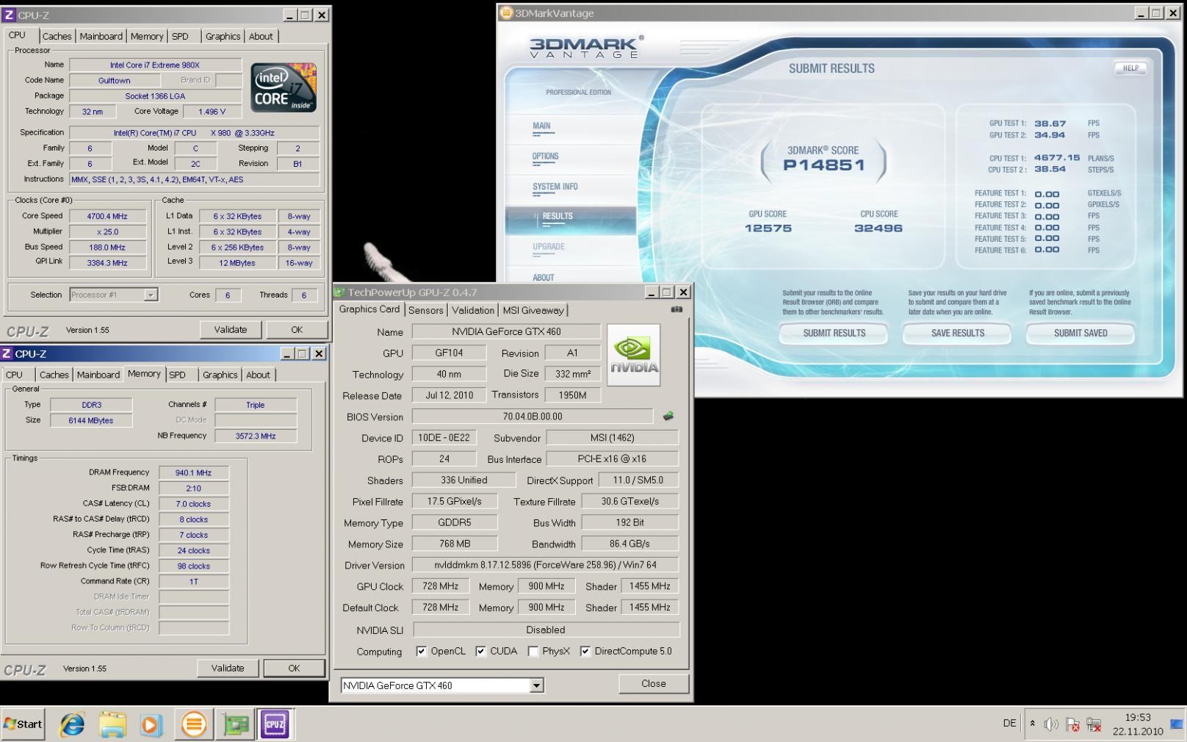Screen dimensions: 1187x742
Task: Click the NVIDIA logo in GPU-Z
Action: point(633,355)
